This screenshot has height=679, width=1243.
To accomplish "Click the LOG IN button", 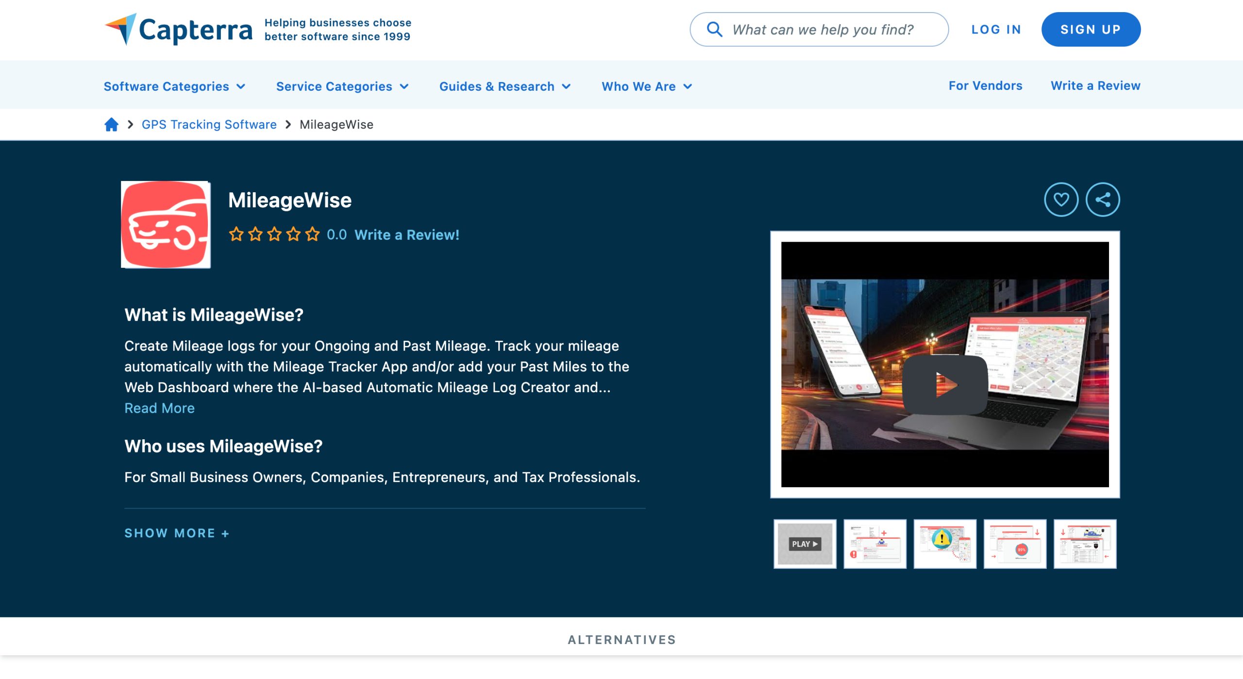I will point(997,29).
